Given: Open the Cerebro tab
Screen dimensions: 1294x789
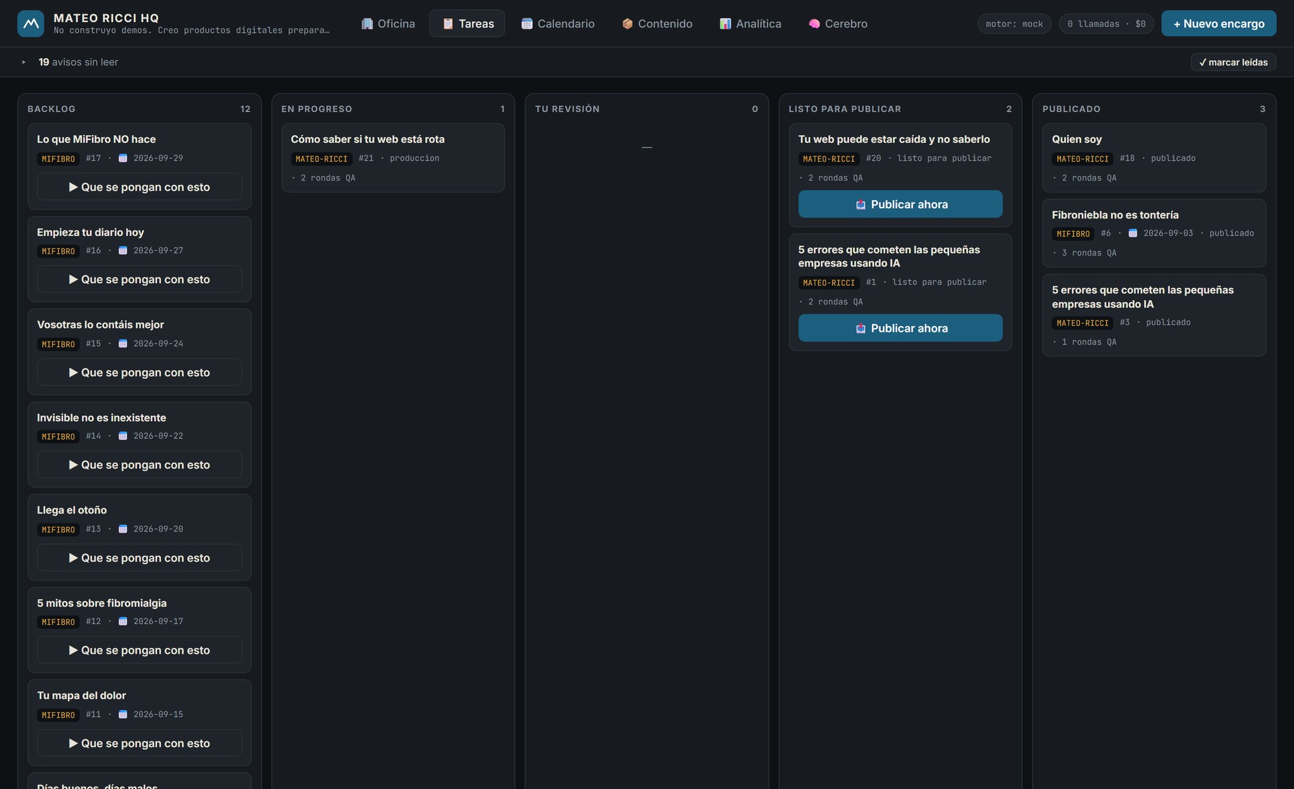Looking at the screenshot, I should [838, 23].
